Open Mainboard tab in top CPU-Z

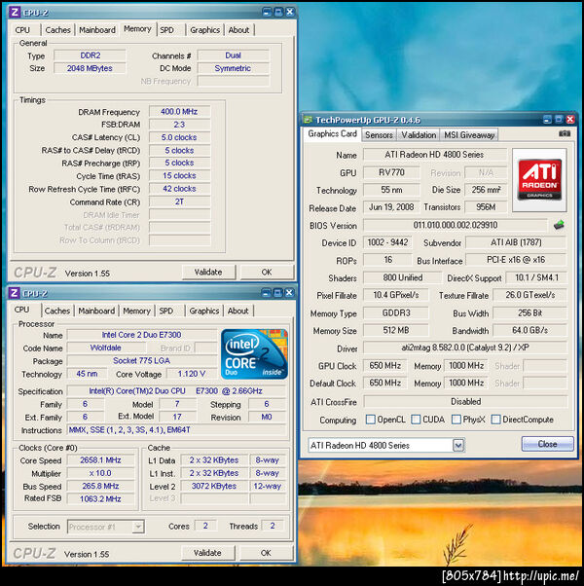pos(97,30)
